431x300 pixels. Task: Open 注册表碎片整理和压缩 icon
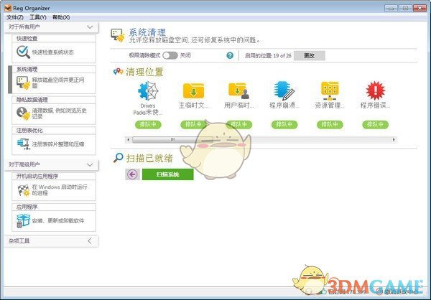[23, 144]
